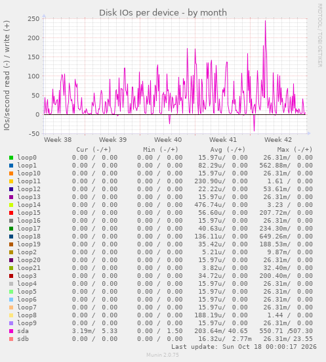The height and width of the screenshot is (362, 326).
Task: Click the chart title 'Disk IOs per device - by month'
Action: click(163, 12)
